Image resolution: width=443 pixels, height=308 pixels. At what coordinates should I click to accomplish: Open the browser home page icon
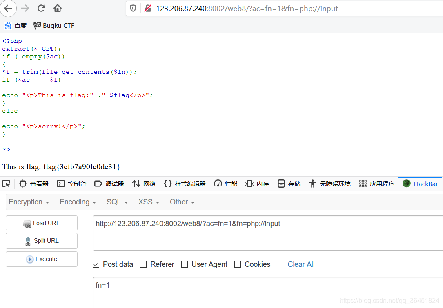coord(58,9)
